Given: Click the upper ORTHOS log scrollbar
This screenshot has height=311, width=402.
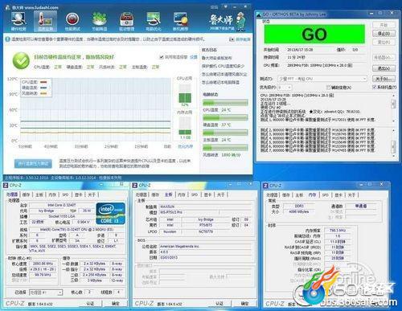Looking at the screenshot, I should (393, 108).
